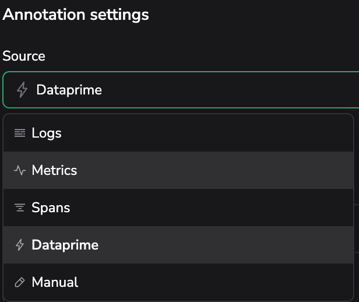Select the Metrics option from the list
The width and height of the screenshot is (359, 302).
(x=54, y=171)
